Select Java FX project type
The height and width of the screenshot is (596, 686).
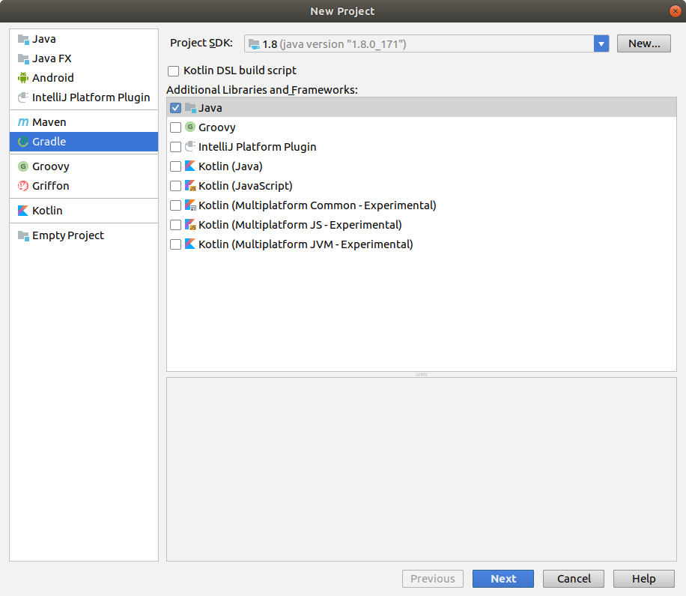[x=84, y=58]
